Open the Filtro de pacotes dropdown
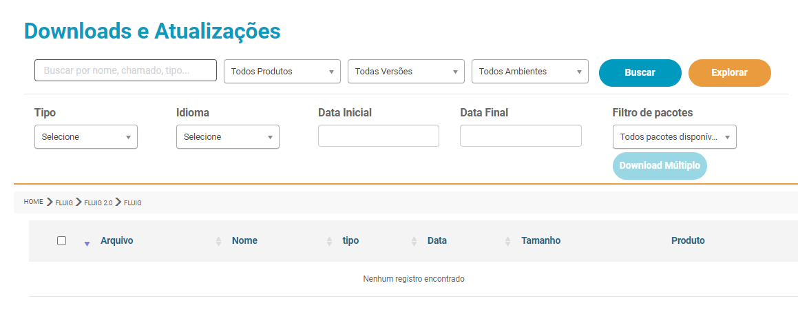Screen dimensions: 798x312 (675, 137)
